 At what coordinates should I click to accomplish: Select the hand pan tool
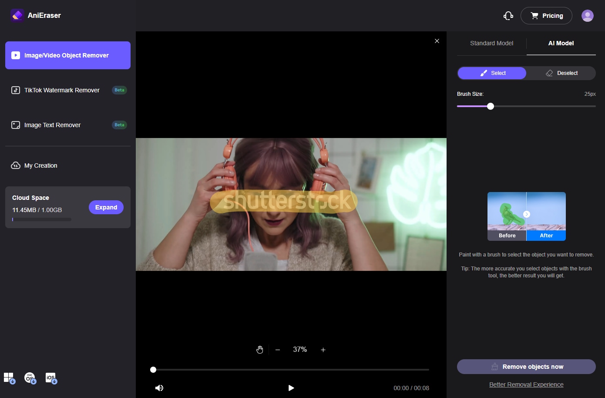[x=260, y=350]
